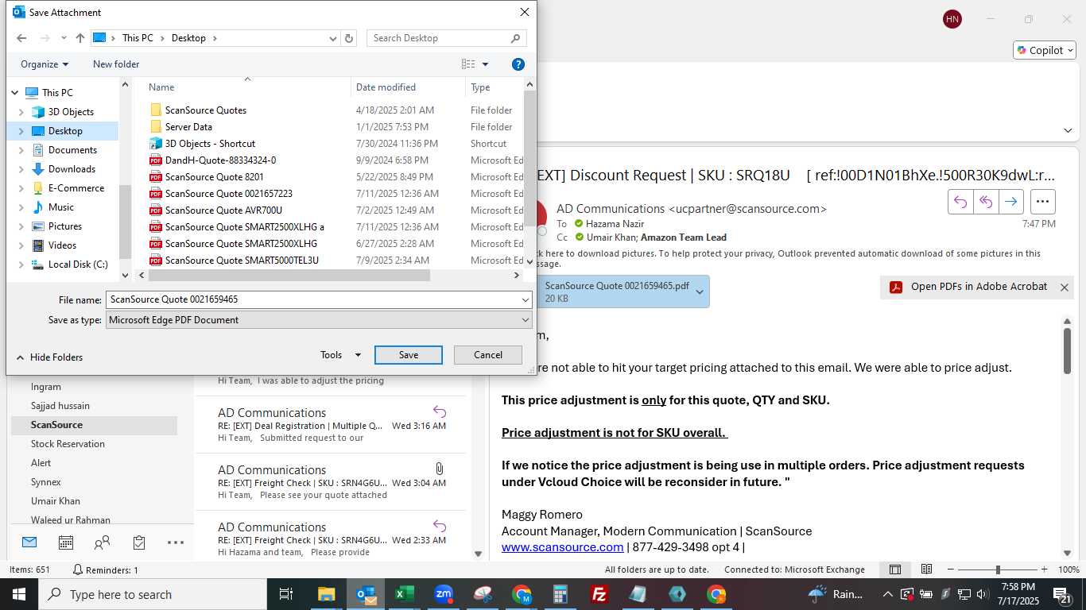Click the zoom slider handle in status bar
The width and height of the screenshot is (1086, 610).
tap(998, 569)
